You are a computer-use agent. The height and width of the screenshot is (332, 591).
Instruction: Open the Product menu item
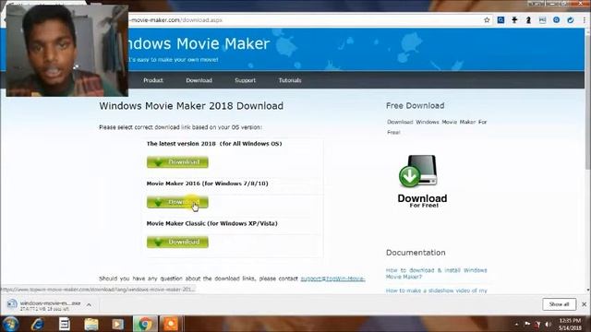click(x=153, y=80)
